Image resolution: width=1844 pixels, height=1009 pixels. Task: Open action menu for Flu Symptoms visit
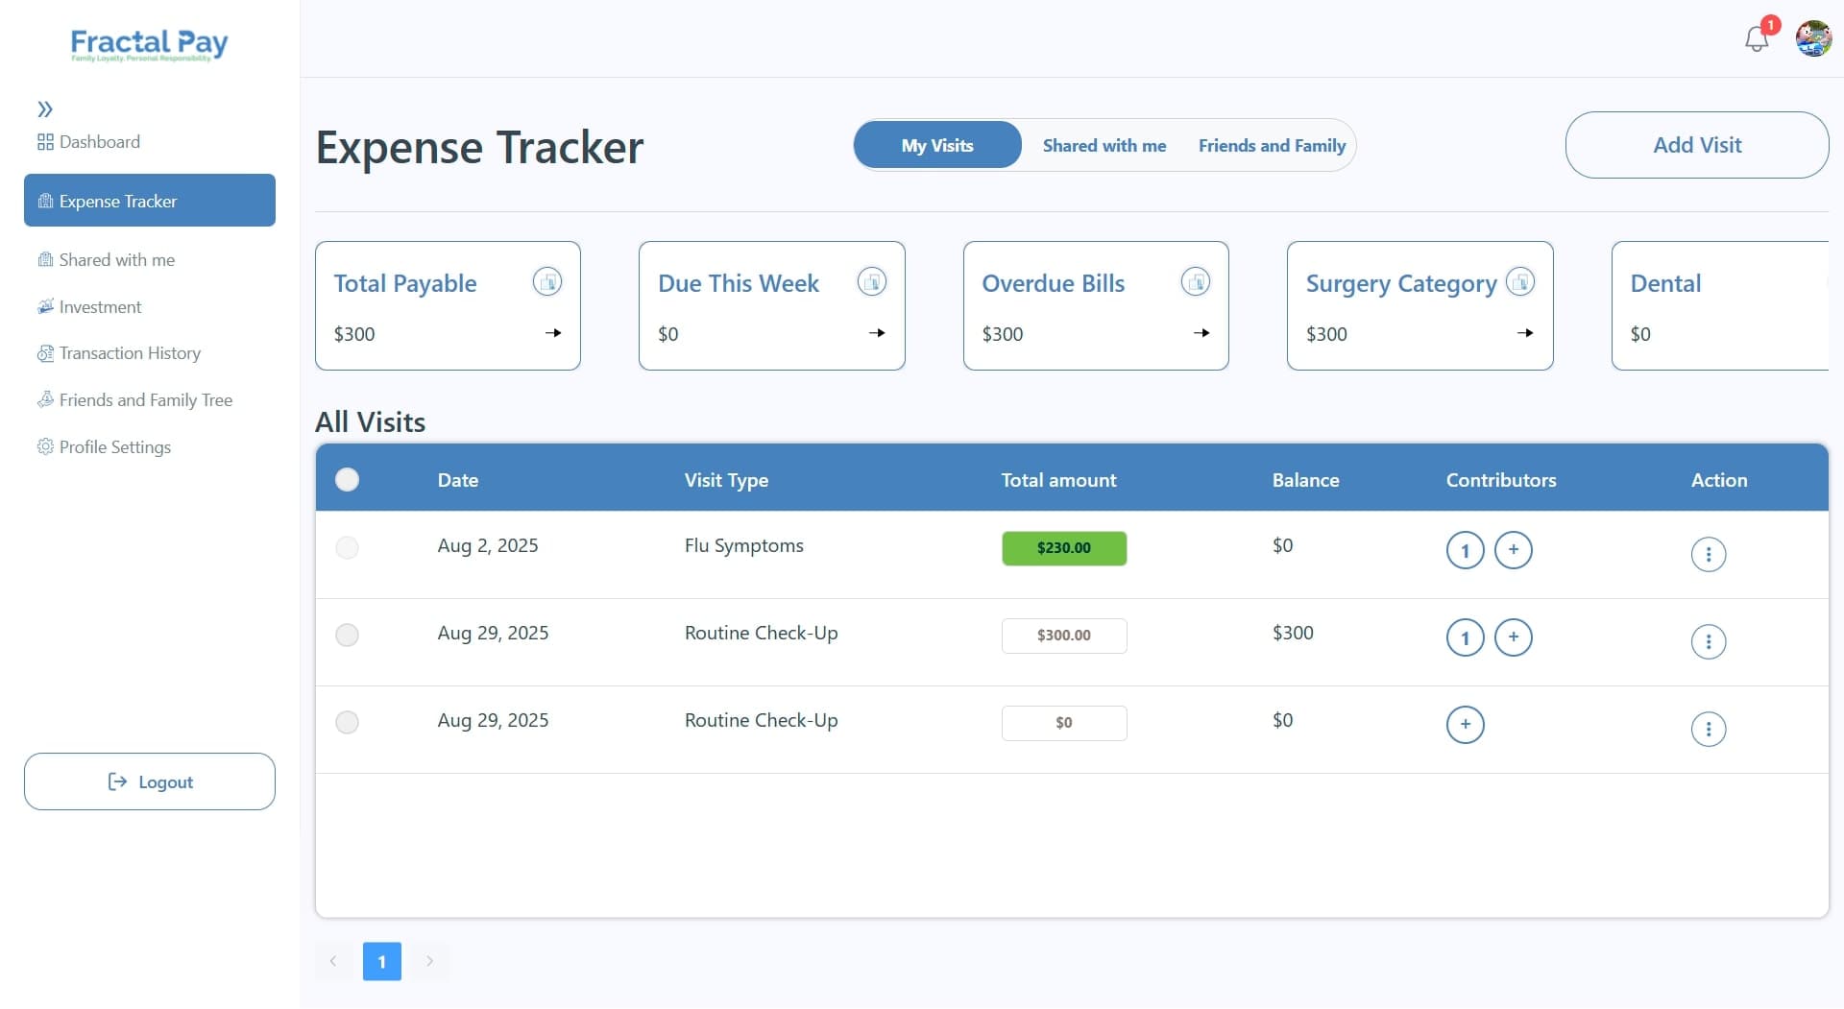[1708, 555]
